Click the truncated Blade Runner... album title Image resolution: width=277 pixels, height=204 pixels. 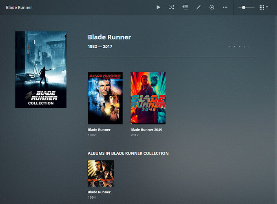point(100,192)
